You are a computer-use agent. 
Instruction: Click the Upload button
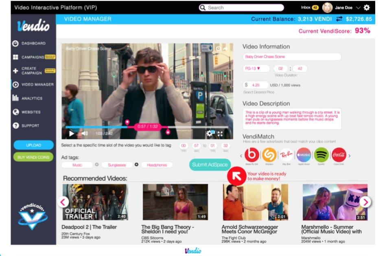pyautogui.click(x=33, y=145)
